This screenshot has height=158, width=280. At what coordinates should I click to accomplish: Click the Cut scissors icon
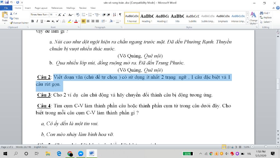[11, 13]
